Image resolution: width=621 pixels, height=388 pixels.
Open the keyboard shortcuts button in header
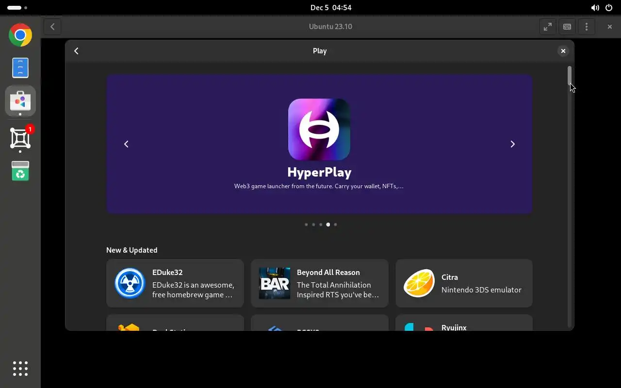[x=567, y=27]
